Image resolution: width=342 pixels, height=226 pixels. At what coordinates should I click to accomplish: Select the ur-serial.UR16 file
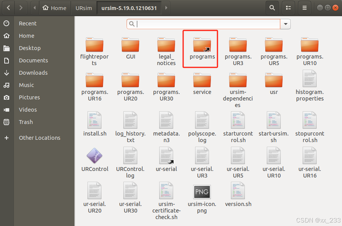(x=310, y=163)
